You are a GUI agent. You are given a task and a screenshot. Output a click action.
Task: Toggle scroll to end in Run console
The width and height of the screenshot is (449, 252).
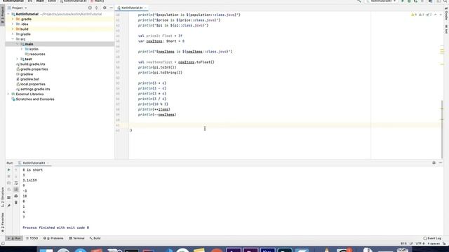(16, 190)
